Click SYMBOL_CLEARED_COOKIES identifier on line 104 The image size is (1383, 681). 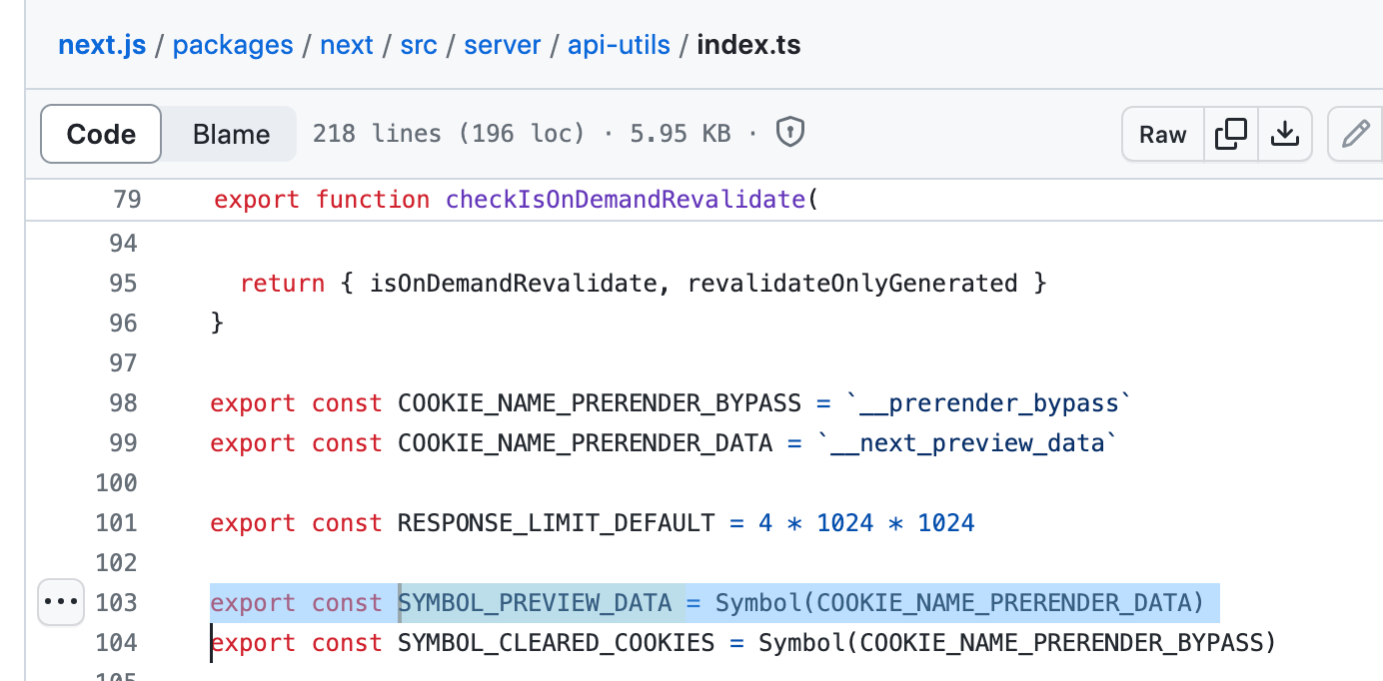pyautogui.click(x=557, y=643)
